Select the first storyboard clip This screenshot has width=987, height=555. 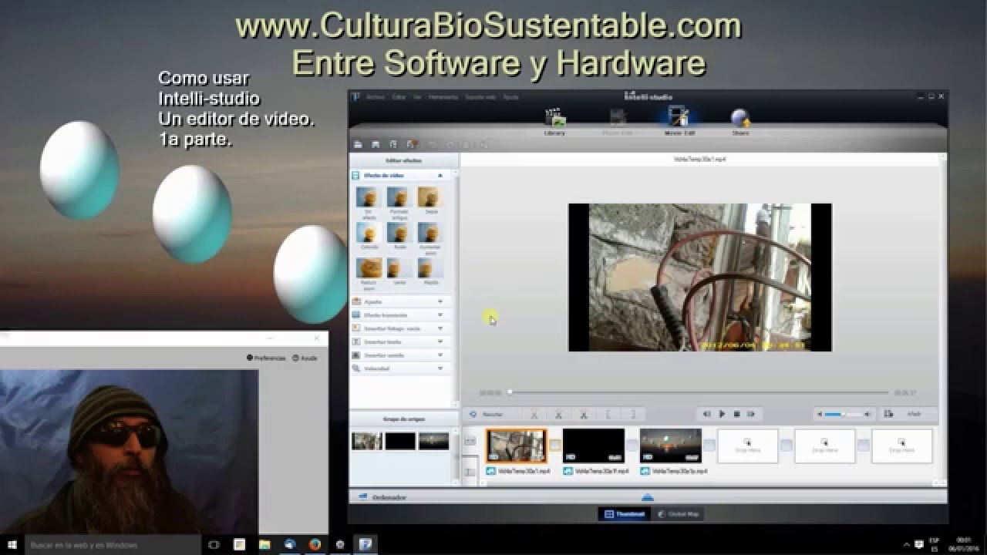[516, 446]
